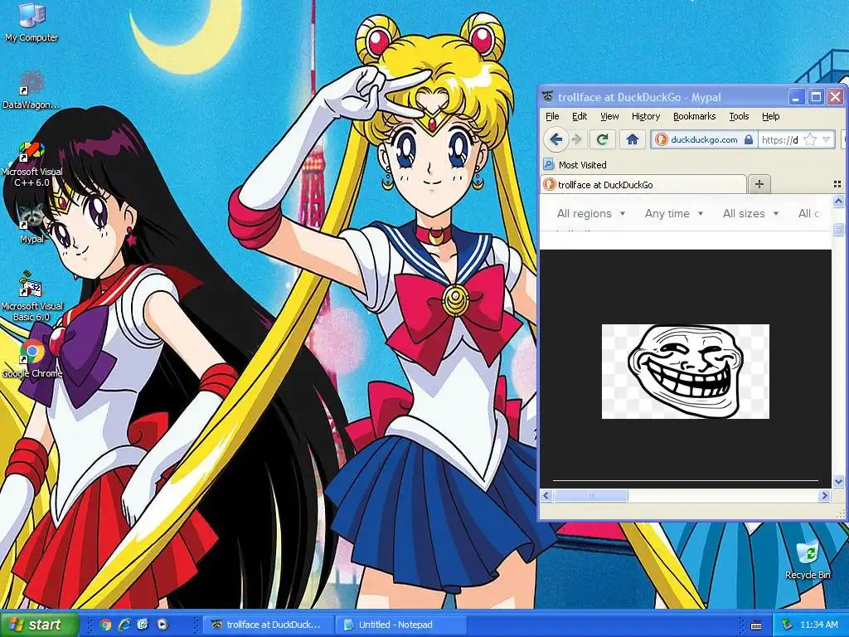Click the DuckDuckGo site identity icon in address bar
849x637 pixels.
(661, 139)
